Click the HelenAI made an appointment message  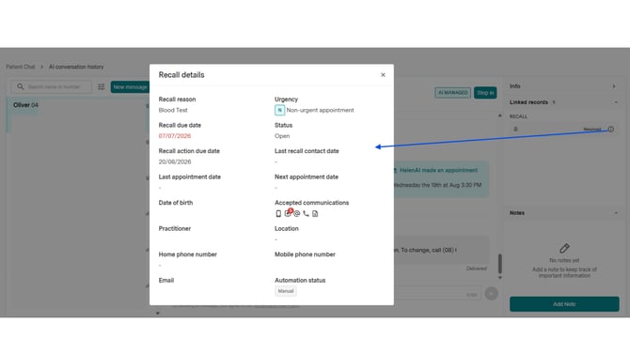[x=439, y=170]
